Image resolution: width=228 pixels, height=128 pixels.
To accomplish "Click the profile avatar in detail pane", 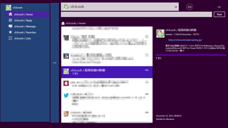I will 160,33.
